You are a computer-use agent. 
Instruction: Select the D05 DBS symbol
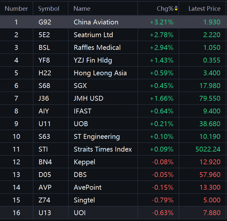(x=45, y=175)
